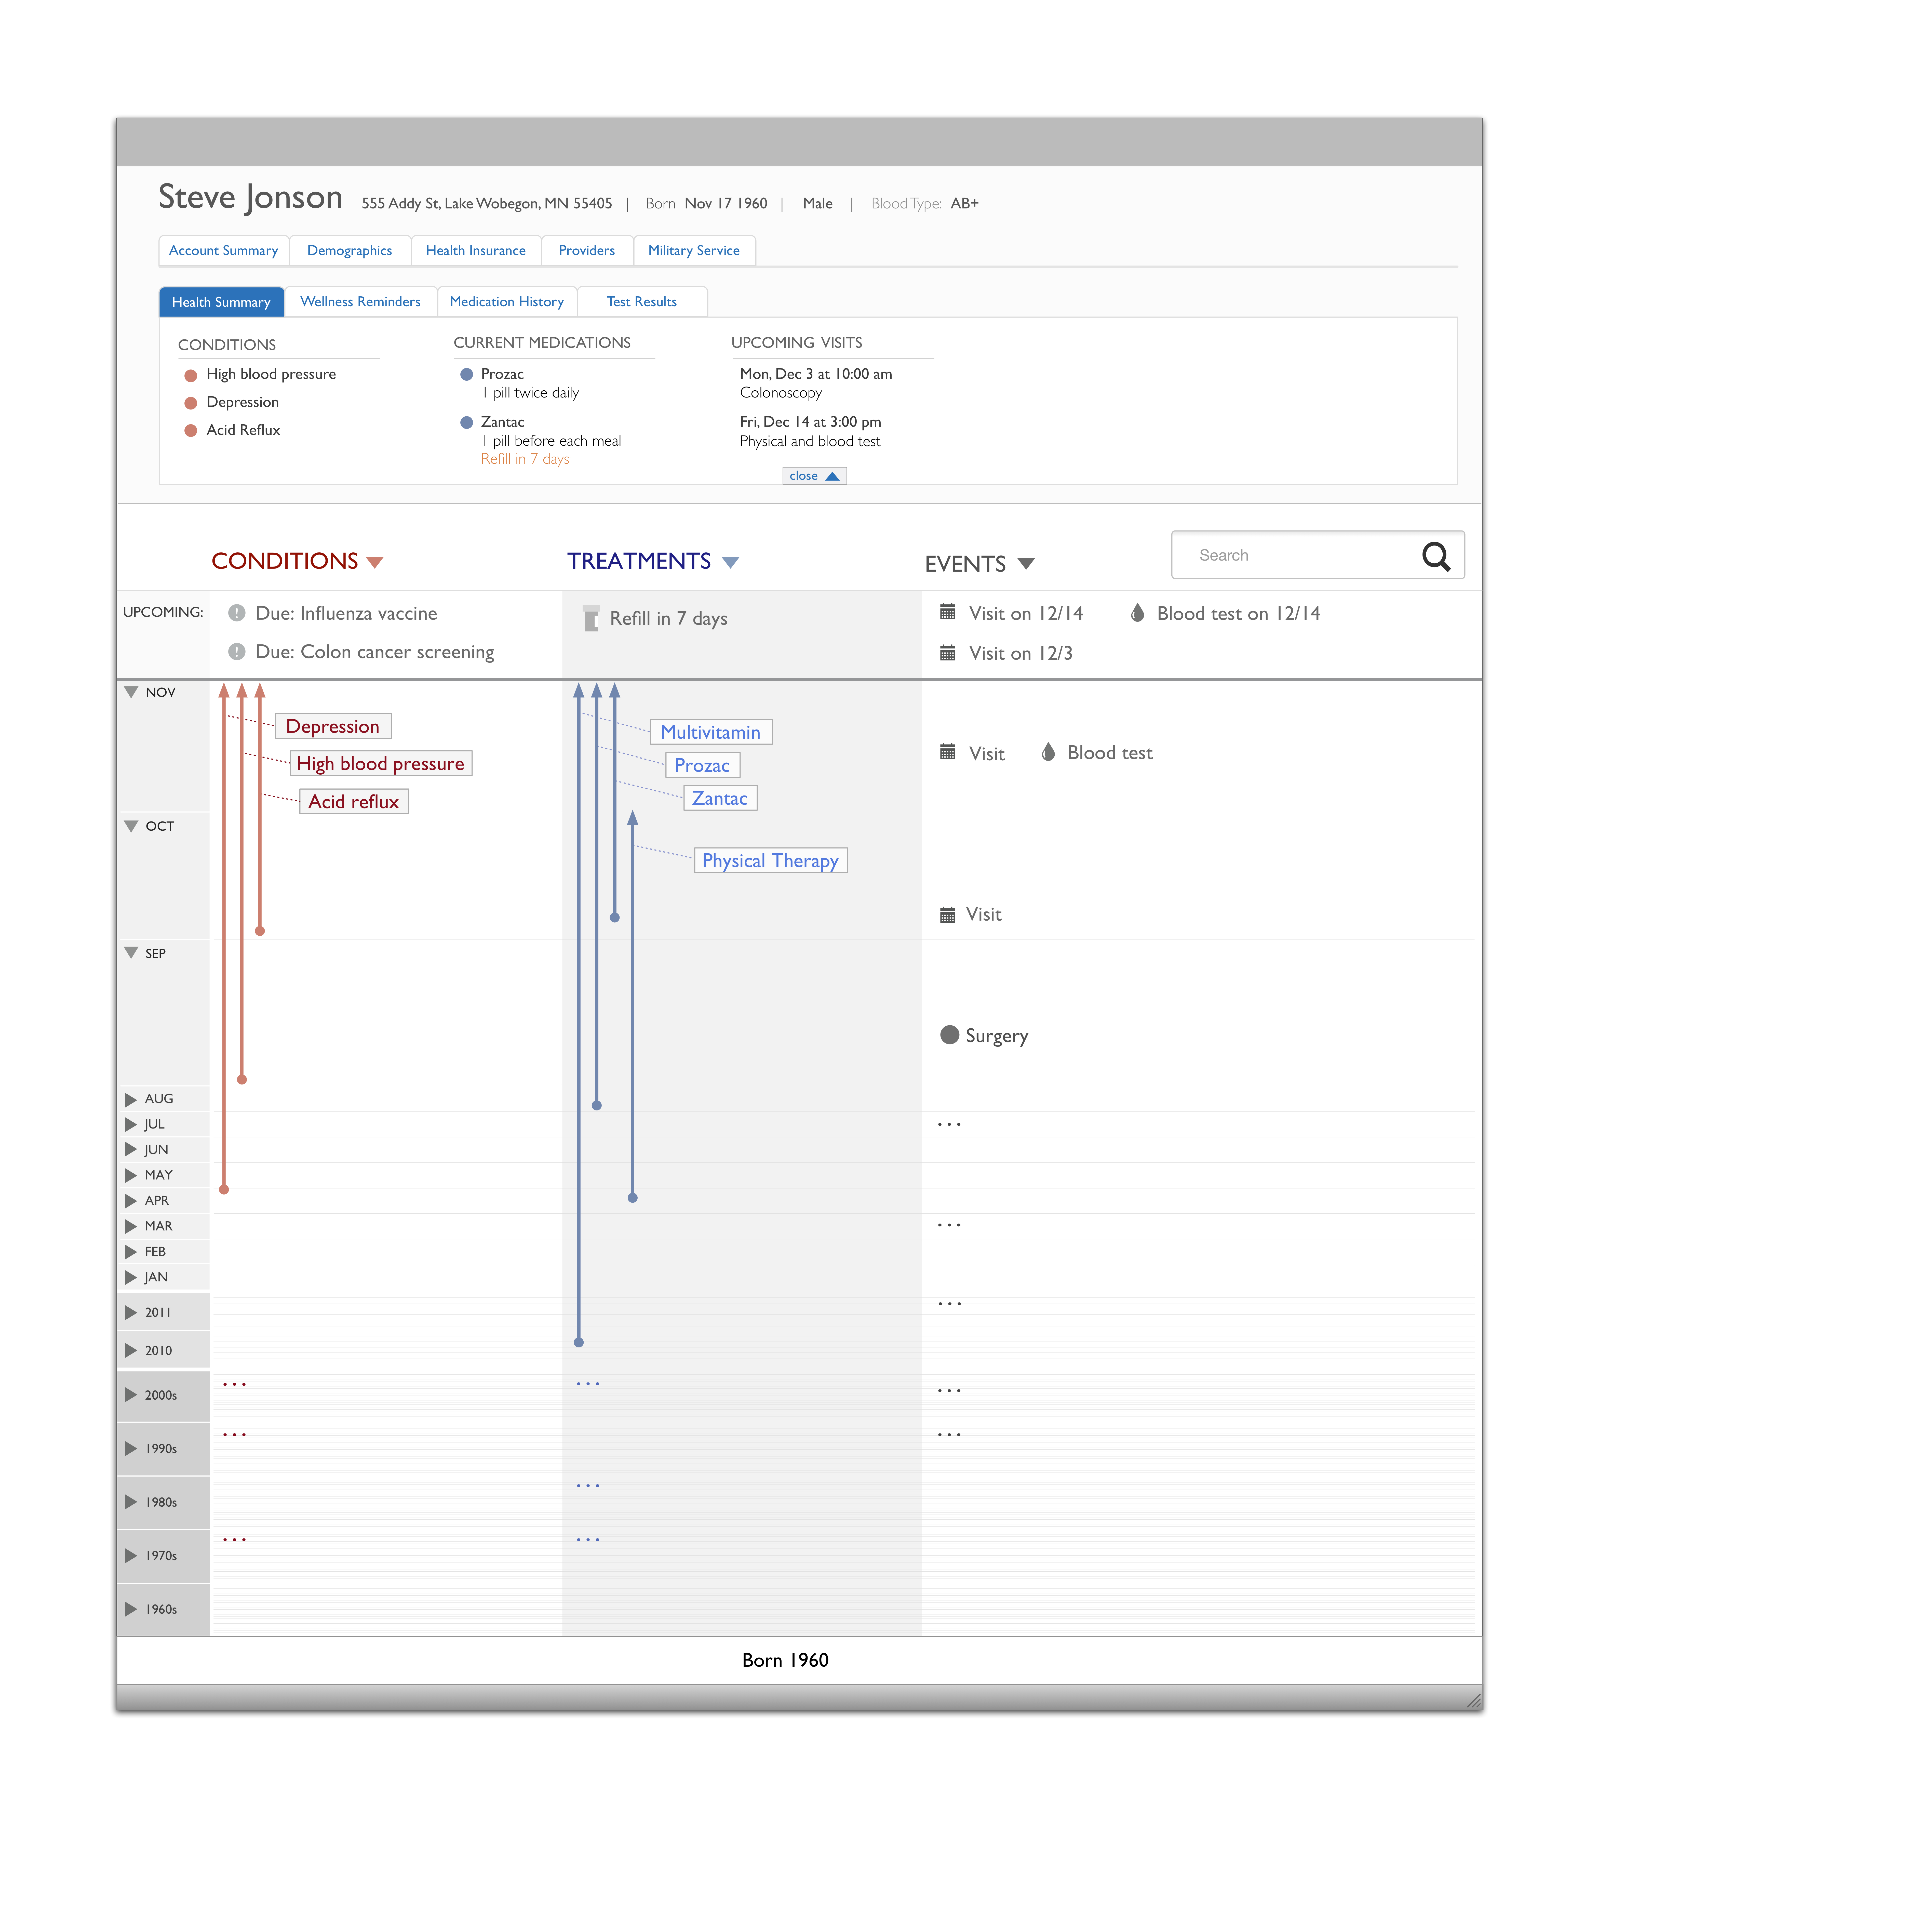This screenshot has height=1910, width=1932.
Task: Collapse the NOV month row
Action: pyautogui.click(x=131, y=692)
